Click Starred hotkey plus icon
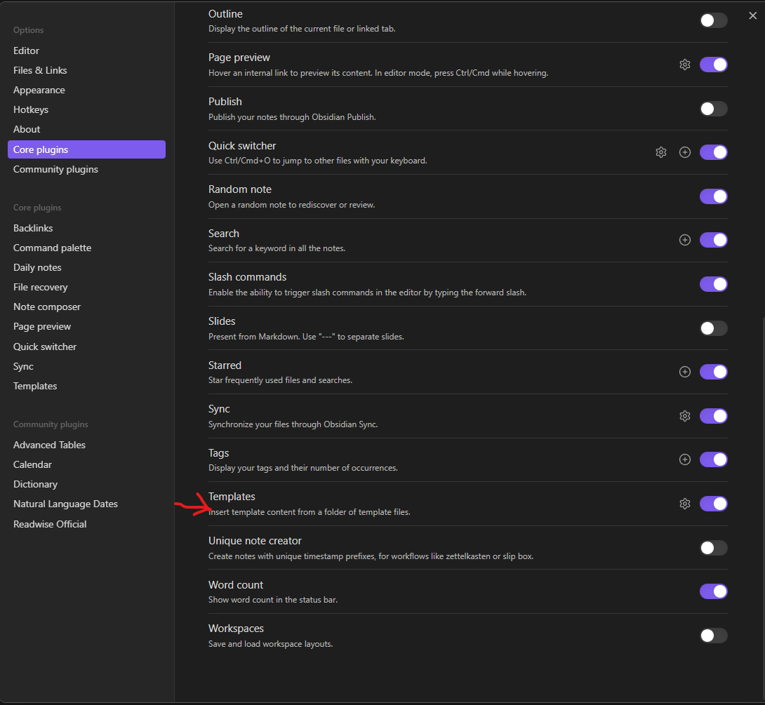This screenshot has width=765, height=705. [684, 372]
